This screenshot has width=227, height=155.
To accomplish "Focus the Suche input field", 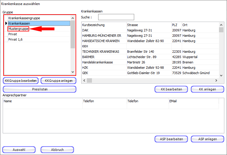I will (116, 17).
